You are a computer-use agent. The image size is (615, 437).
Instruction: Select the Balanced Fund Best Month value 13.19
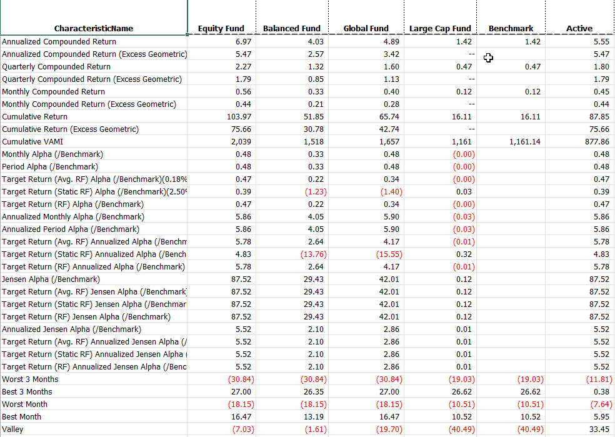pos(314,417)
